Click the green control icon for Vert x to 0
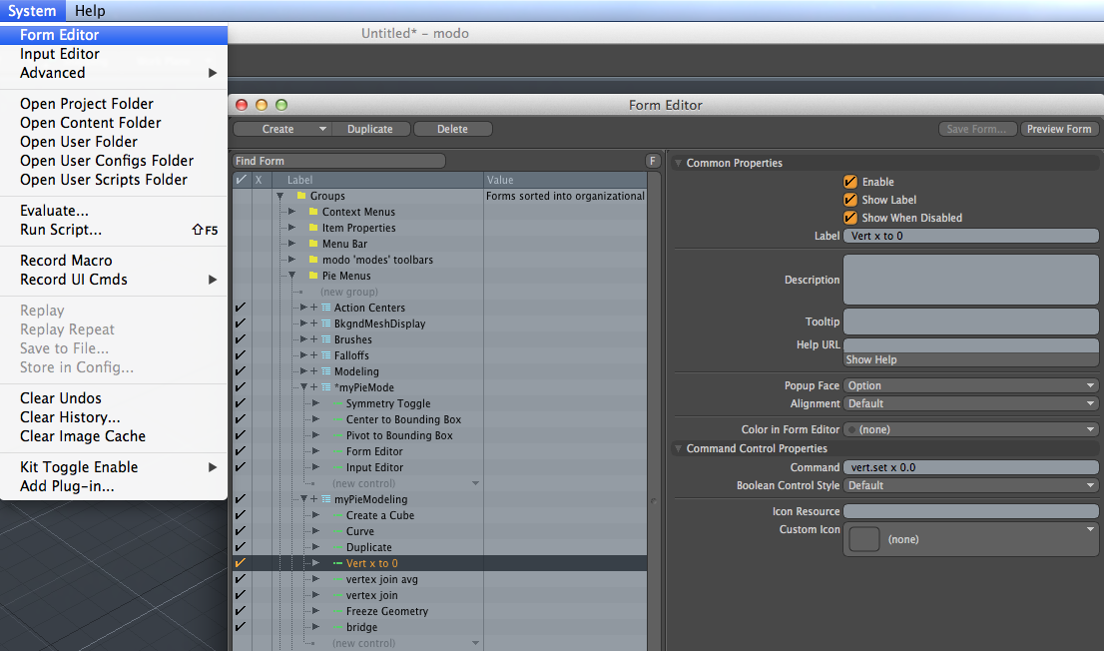 click(x=338, y=564)
